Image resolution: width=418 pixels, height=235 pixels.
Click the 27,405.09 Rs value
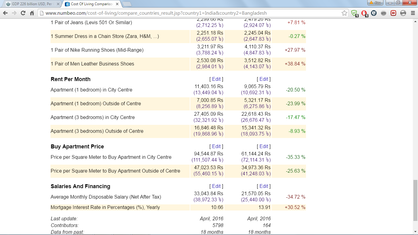pos(209,114)
